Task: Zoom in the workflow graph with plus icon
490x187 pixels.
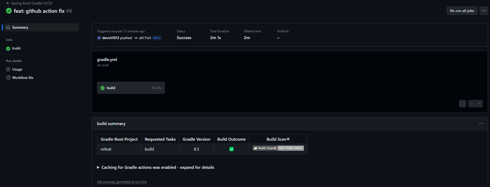Action: 479,104
